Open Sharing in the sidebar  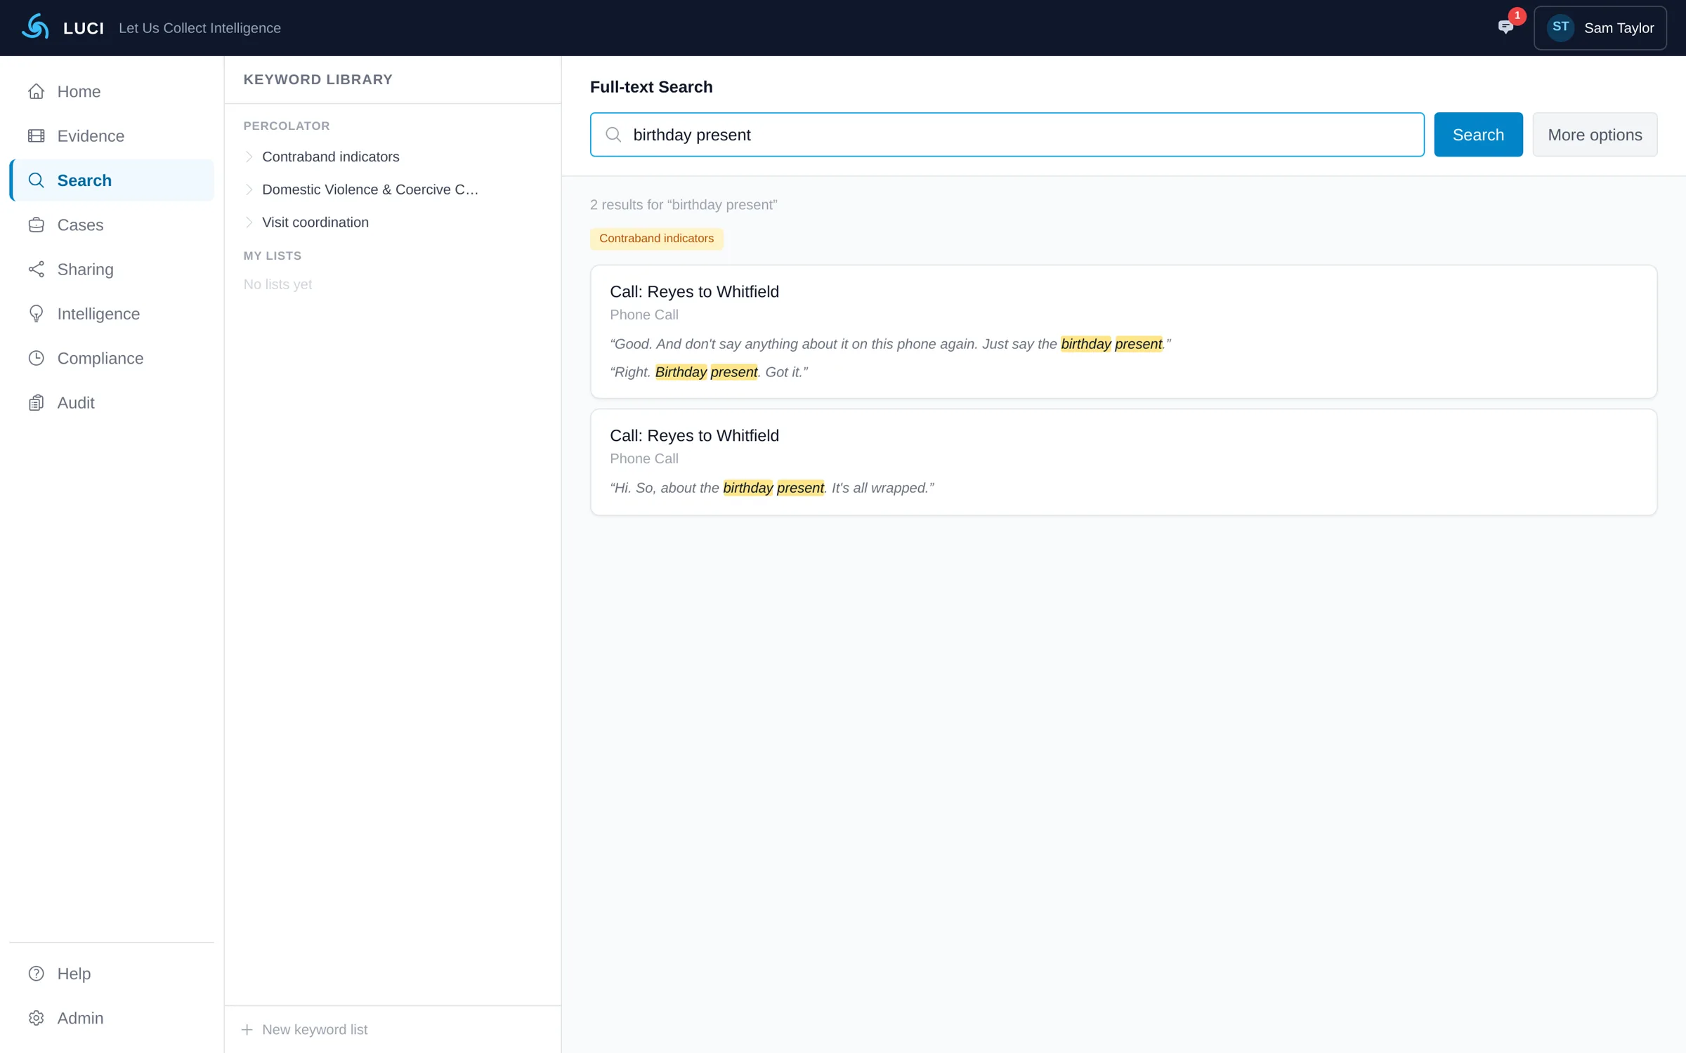click(x=112, y=270)
